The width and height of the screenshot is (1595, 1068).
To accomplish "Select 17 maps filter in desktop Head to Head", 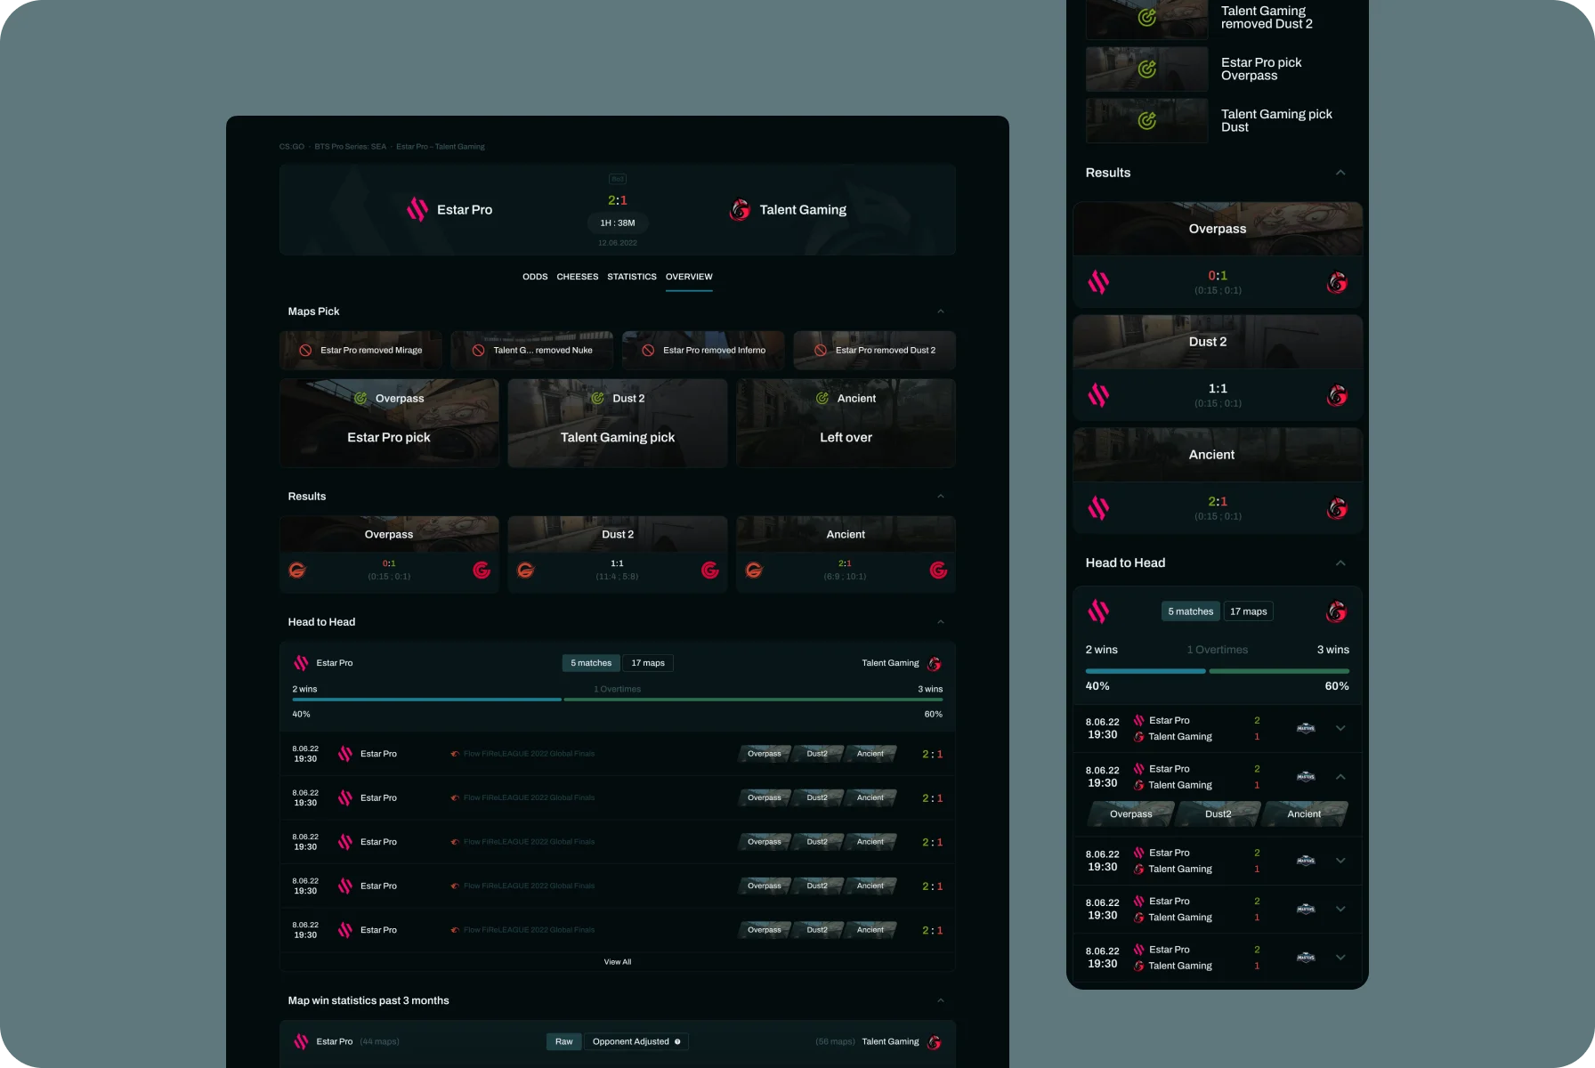I will pos(648,663).
